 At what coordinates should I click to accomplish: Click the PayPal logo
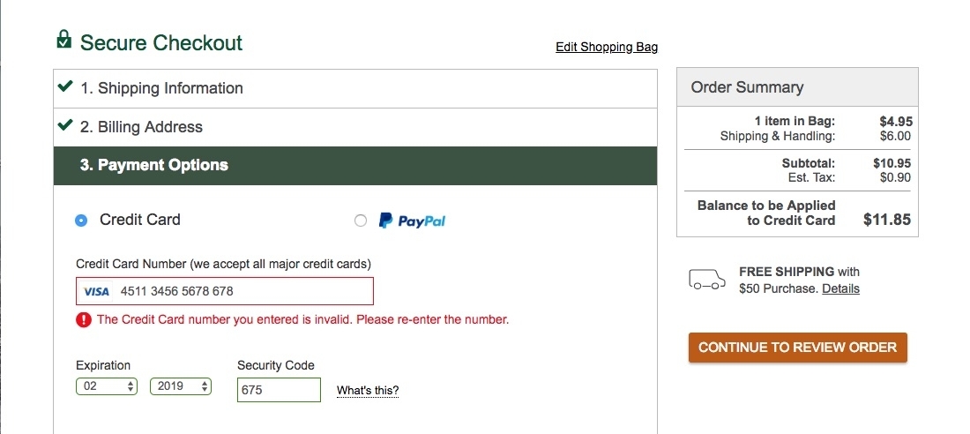[x=412, y=221]
